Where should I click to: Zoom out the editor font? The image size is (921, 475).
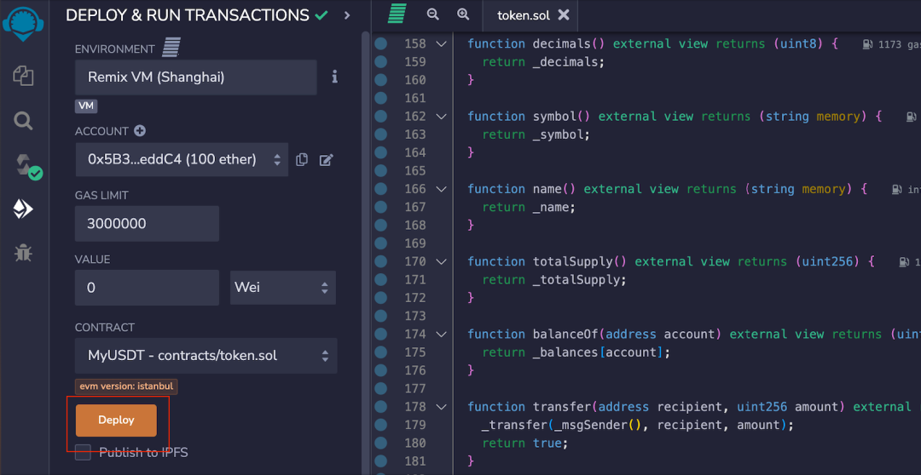coord(433,14)
